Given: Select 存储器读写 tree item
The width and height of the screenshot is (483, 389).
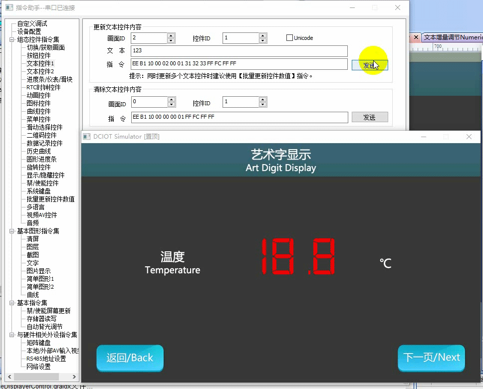Looking at the screenshot, I should (x=41, y=319).
